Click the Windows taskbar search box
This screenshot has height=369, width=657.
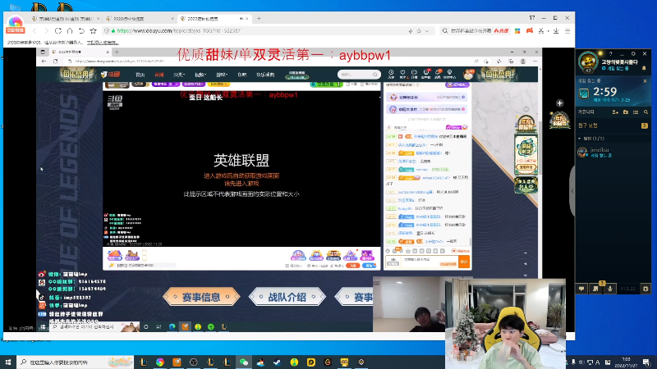pyautogui.click(x=76, y=362)
